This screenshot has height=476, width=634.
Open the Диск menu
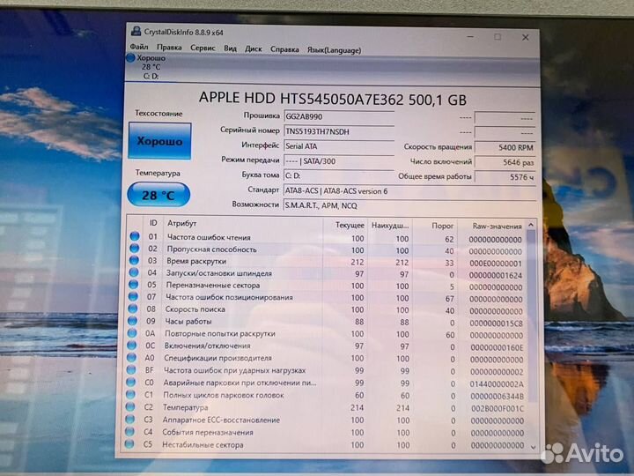pyautogui.click(x=253, y=49)
